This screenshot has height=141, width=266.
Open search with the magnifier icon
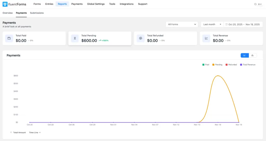[x=255, y=4]
